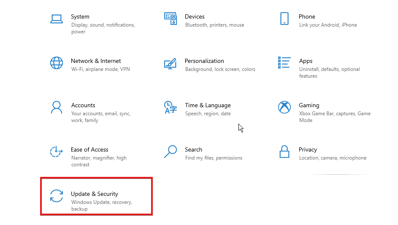Open Gaming category text label
Image resolution: width=398 pixels, height=225 pixels.
click(309, 106)
